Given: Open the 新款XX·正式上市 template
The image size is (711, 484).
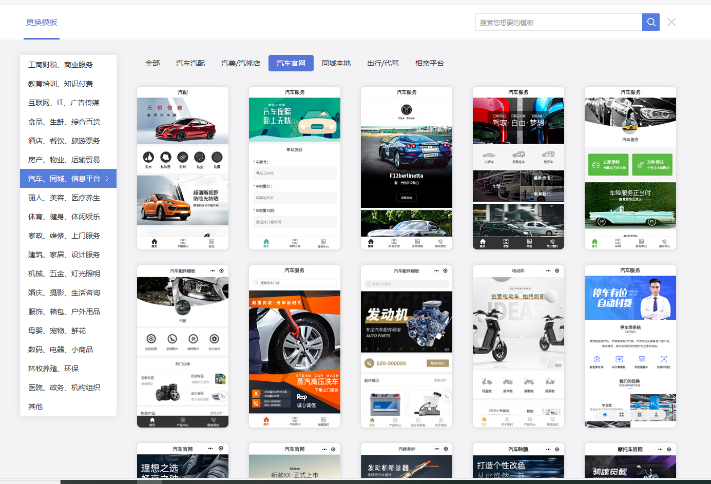Looking at the screenshot, I should click(295, 460).
